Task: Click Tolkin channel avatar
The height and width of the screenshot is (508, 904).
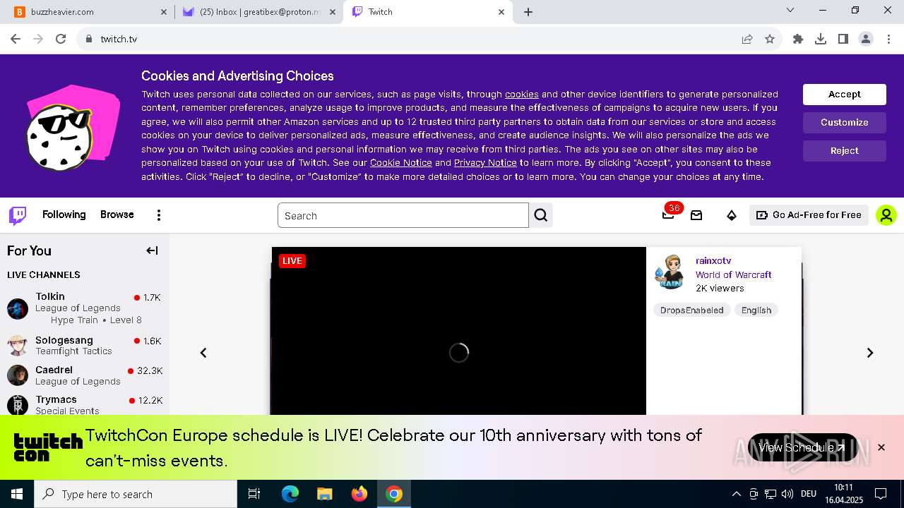Action: pyautogui.click(x=18, y=308)
